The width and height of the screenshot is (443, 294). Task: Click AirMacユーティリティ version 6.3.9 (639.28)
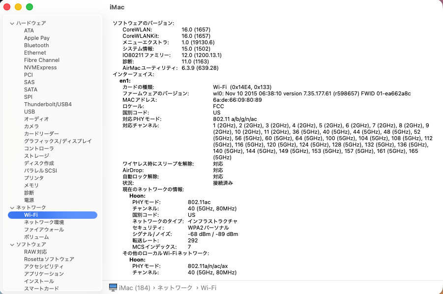(200, 68)
